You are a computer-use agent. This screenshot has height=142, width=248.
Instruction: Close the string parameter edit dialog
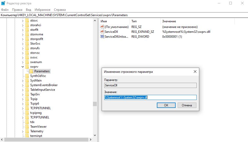tap(195, 72)
